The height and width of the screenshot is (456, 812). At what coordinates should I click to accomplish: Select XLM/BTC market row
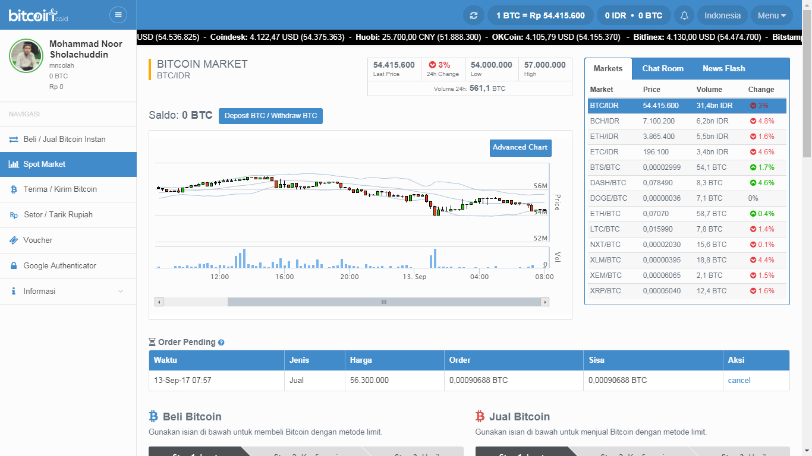point(687,260)
